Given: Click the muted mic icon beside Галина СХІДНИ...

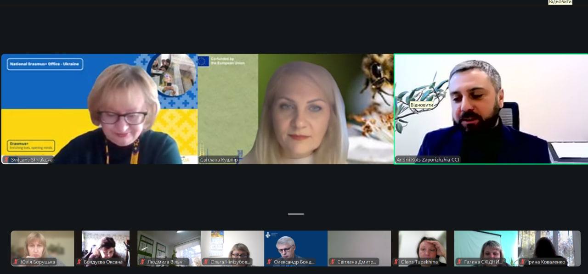Looking at the screenshot, I should (459, 262).
